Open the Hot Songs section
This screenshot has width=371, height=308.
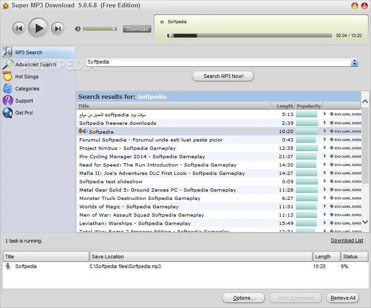[x=27, y=77]
